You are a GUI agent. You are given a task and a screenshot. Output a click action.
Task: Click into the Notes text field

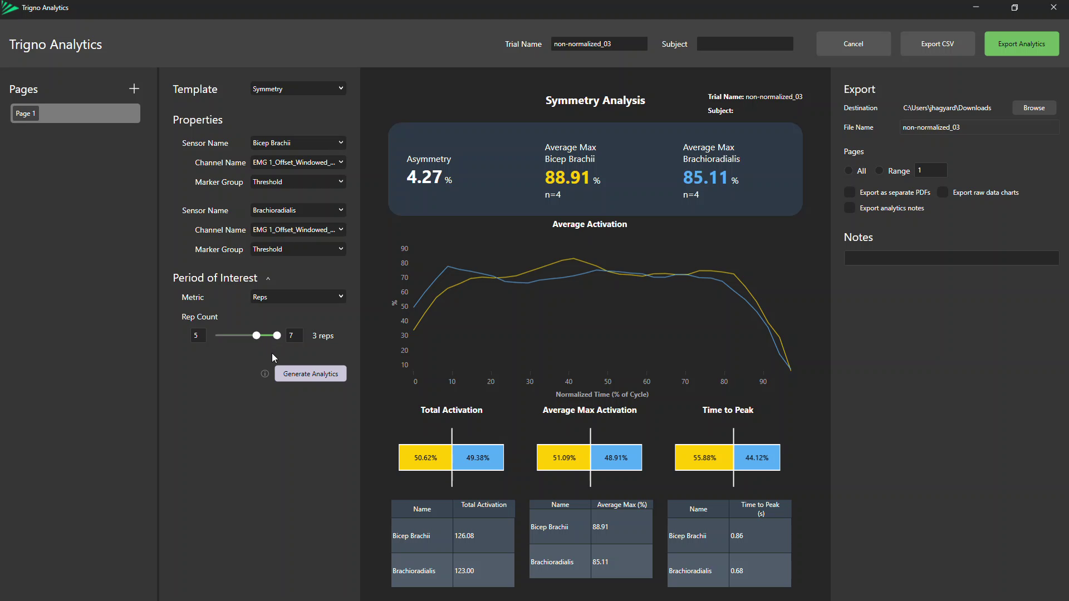click(951, 258)
